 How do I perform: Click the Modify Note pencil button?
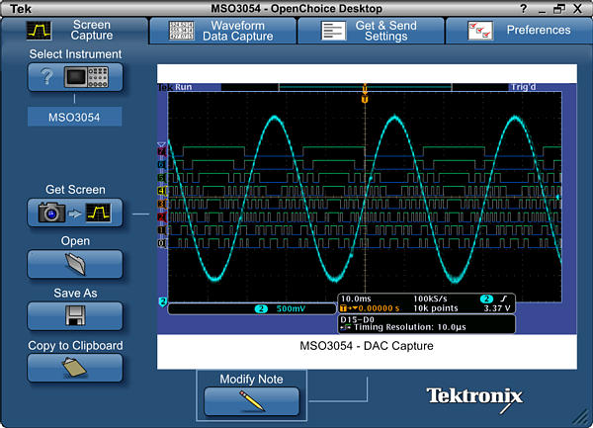coord(252,400)
